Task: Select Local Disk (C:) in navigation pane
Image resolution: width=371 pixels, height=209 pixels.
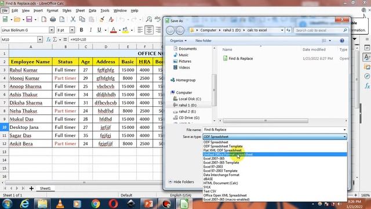Action: (187, 99)
